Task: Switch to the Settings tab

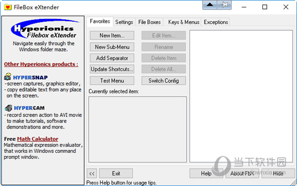Action: 124,22
